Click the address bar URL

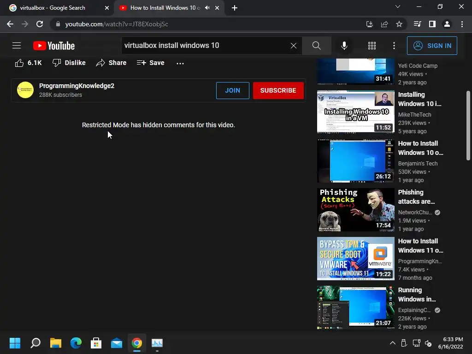pyautogui.click(x=117, y=24)
